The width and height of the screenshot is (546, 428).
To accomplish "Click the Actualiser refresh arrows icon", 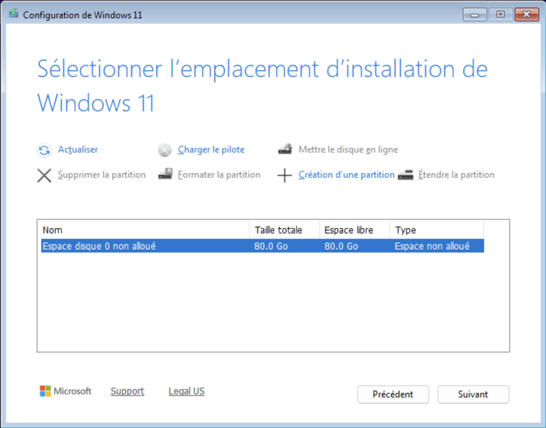I will point(44,150).
